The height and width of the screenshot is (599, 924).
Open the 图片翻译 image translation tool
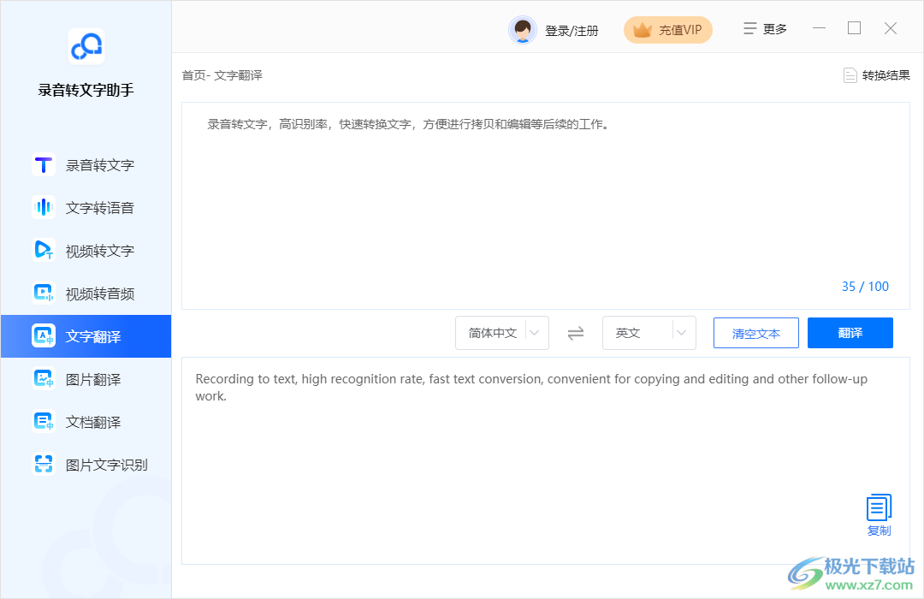[x=86, y=378]
